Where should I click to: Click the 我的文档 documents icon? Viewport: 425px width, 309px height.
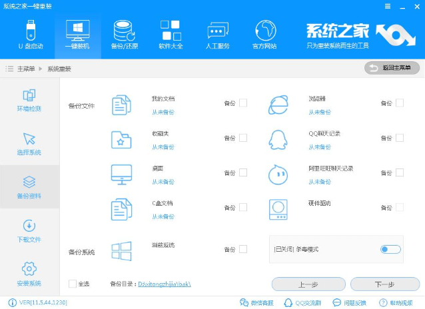tap(122, 105)
